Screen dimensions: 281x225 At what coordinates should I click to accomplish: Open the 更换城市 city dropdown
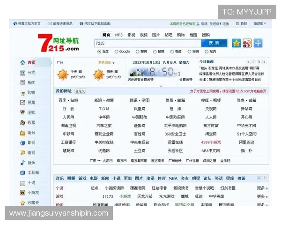pos(106,62)
